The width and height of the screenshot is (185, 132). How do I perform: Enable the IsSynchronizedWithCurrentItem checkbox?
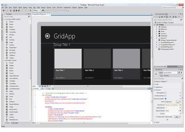[166, 99]
